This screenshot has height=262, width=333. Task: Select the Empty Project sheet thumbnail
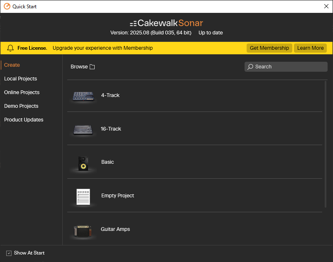(x=83, y=197)
